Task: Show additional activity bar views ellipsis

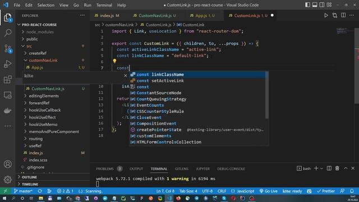Action: click(x=8, y=126)
